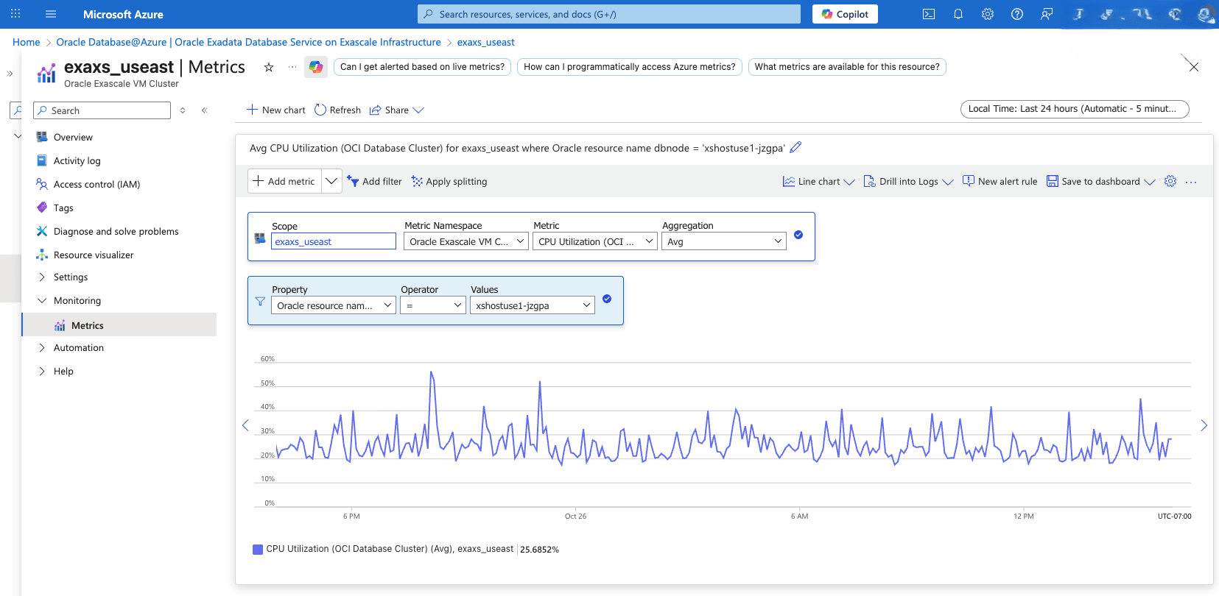Go to next time range arrow

point(1204,425)
